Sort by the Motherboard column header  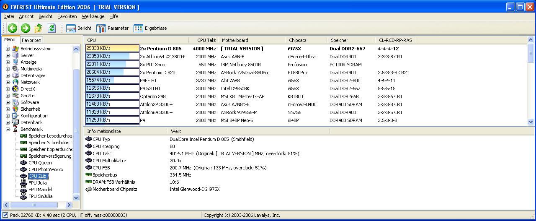pos(252,40)
